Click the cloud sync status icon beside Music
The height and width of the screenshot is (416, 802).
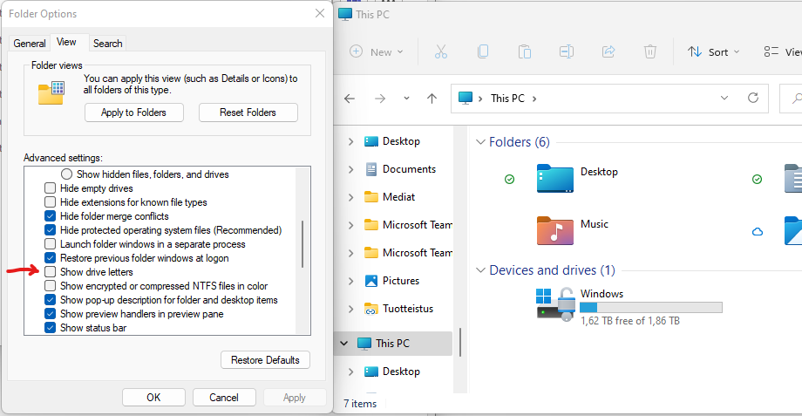(758, 232)
